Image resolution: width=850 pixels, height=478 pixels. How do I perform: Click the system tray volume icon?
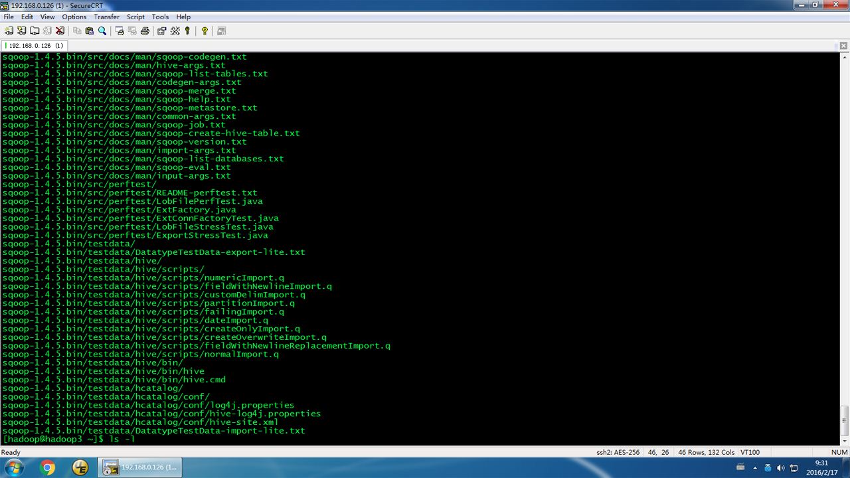point(780,468)
